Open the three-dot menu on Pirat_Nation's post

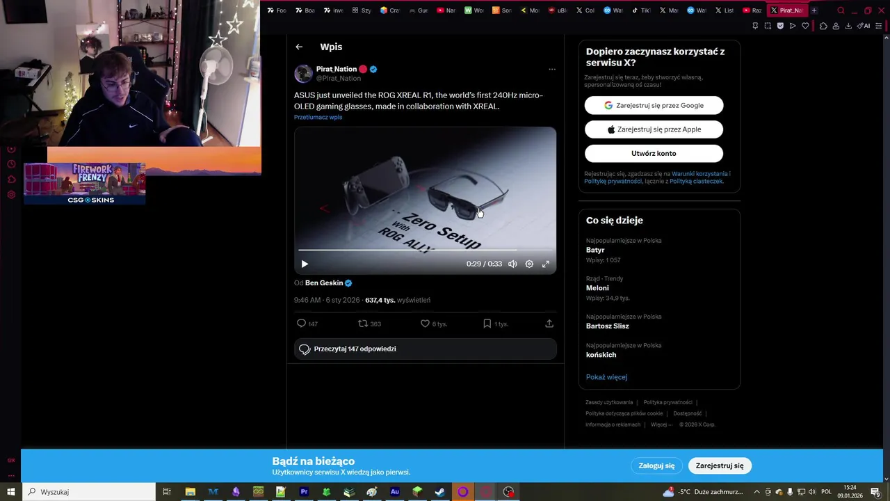coord(552,69)
